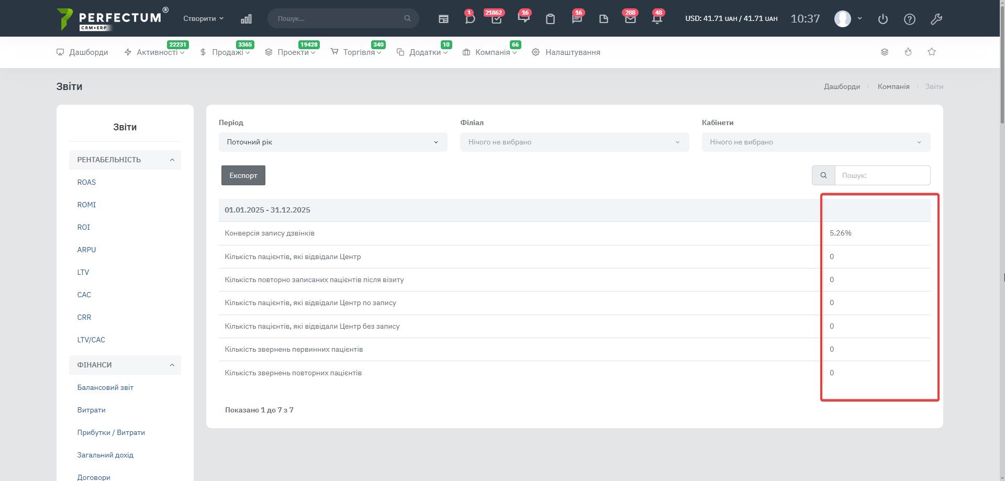Open the document file icon in header
This screenshot has width=1005, height=481.
pyautogui.click(x=604, y=19)
